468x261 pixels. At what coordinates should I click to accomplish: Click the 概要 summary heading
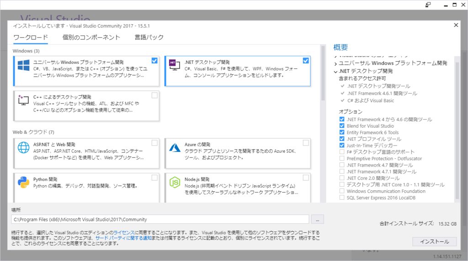(340, 47)
